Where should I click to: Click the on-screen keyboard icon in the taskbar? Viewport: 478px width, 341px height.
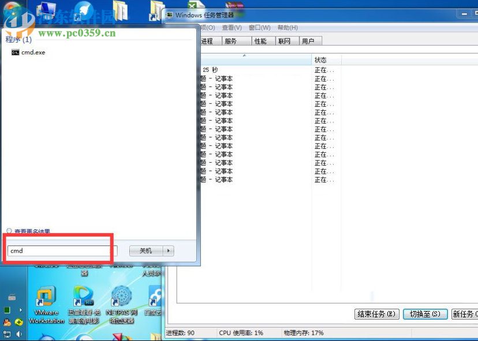click(x=13, y=296)
